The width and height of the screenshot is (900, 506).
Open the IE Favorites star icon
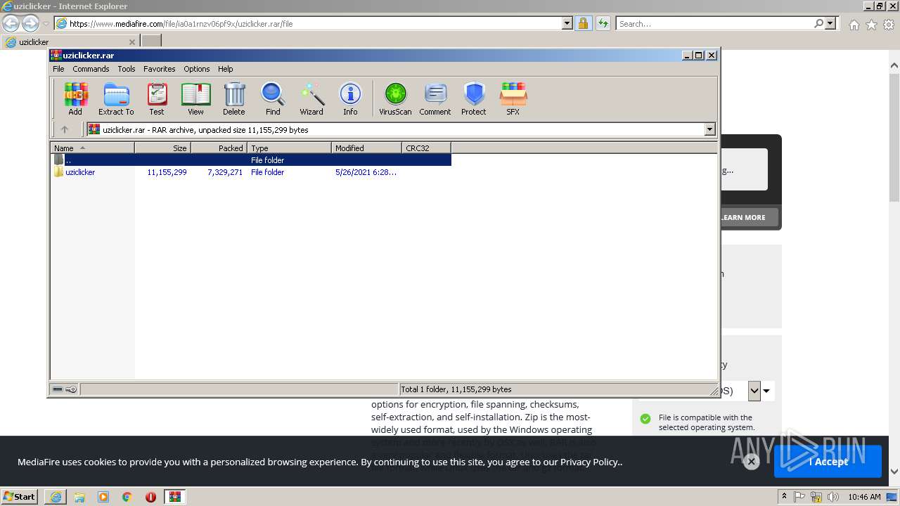click(x=871, y=25)
